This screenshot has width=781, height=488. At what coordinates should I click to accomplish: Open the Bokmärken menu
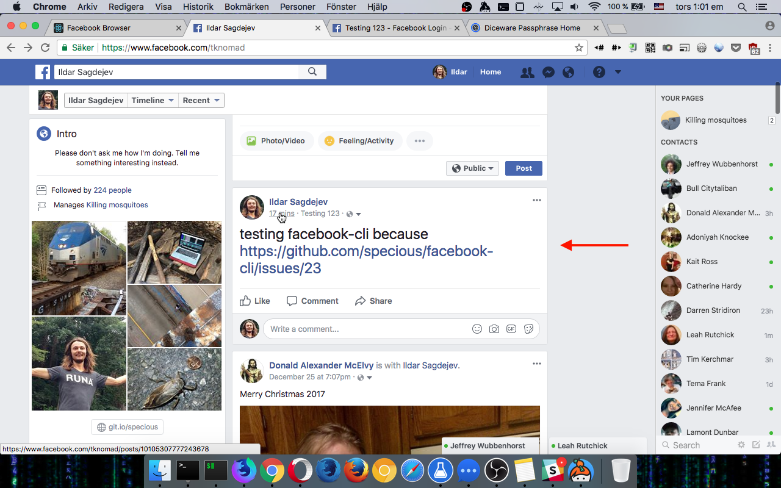pos(247,7)
